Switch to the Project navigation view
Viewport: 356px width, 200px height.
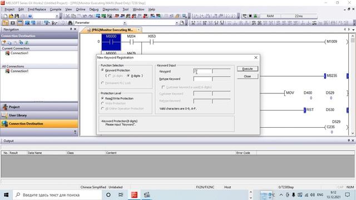(x=39, y=107)
